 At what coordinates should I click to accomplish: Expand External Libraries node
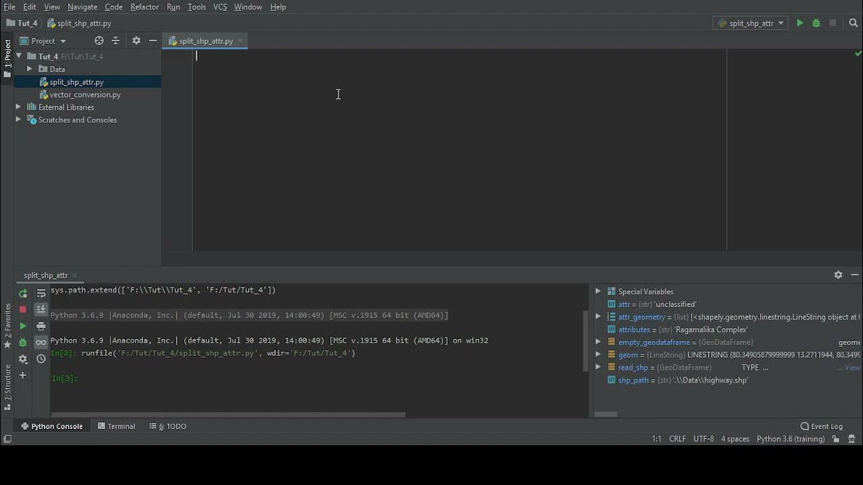(x=18, y=107)
